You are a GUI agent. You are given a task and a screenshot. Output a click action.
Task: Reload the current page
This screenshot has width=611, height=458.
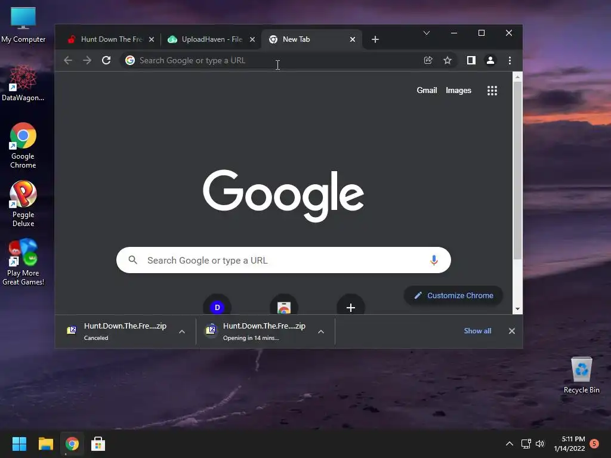106,60
